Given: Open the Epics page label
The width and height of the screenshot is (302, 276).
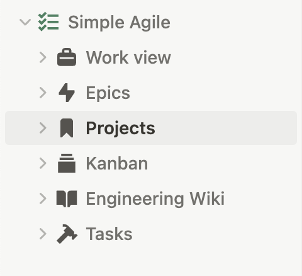Looking at the screenshot, I should coord(108,93).
